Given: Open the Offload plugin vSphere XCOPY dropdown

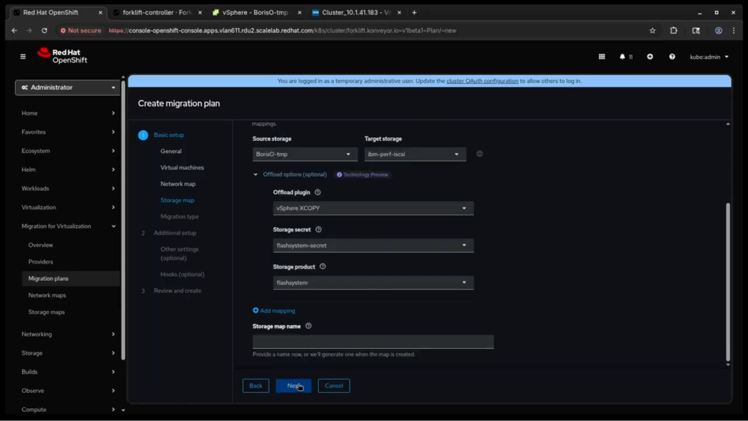Looking at the screenshot, I should coord(373,208).
